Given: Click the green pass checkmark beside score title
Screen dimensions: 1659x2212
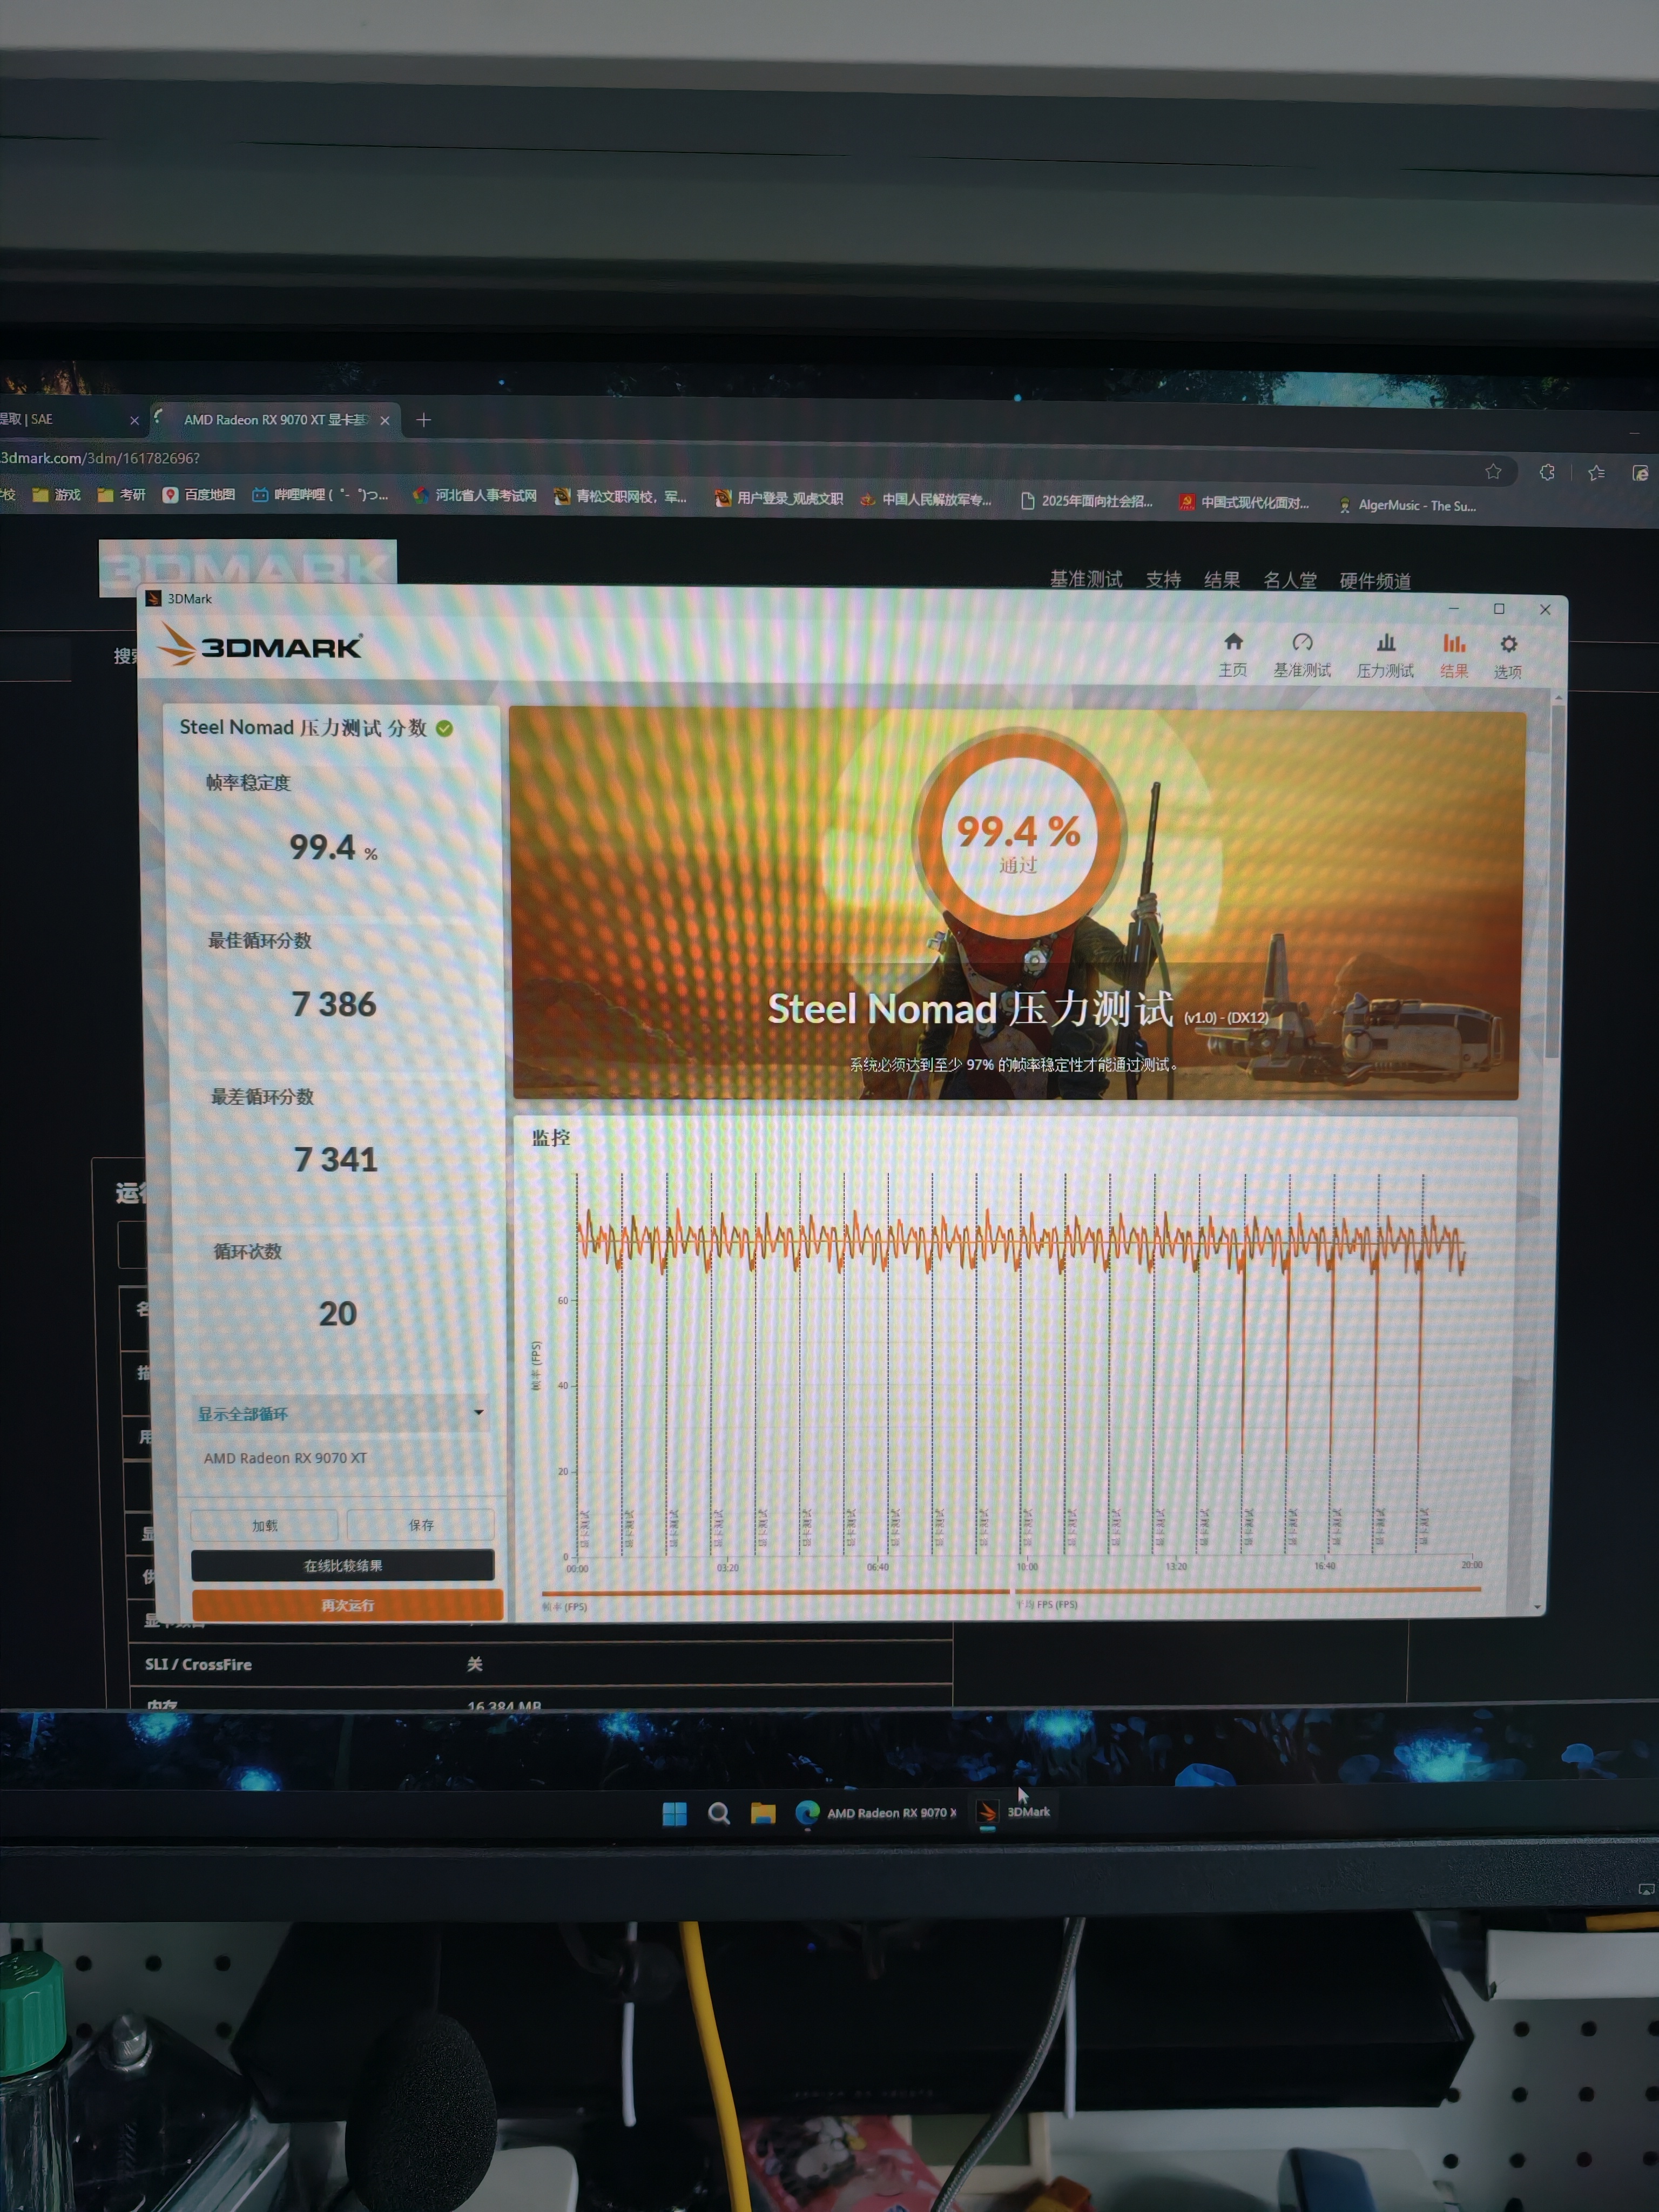Looking at the screenshot, I should pyautogui.click(x=444, y=728).
